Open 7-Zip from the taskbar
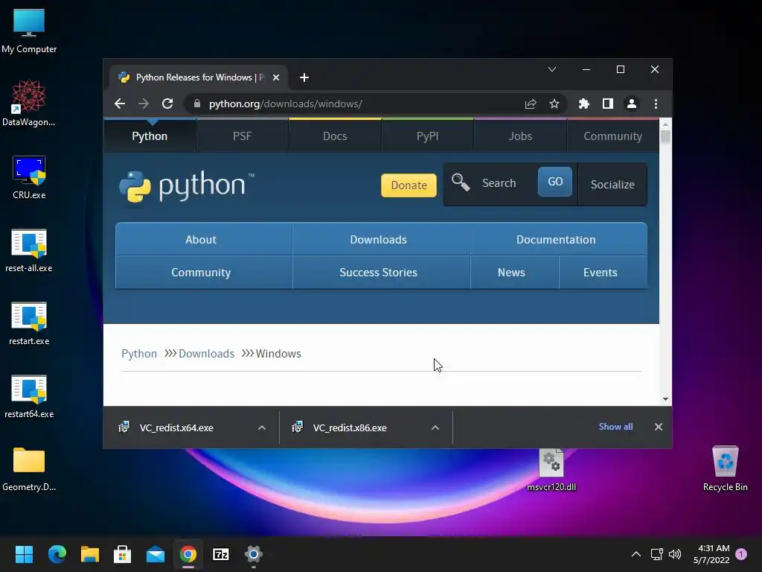The height and width of the screenshot is (572, 762). [221, 554]
